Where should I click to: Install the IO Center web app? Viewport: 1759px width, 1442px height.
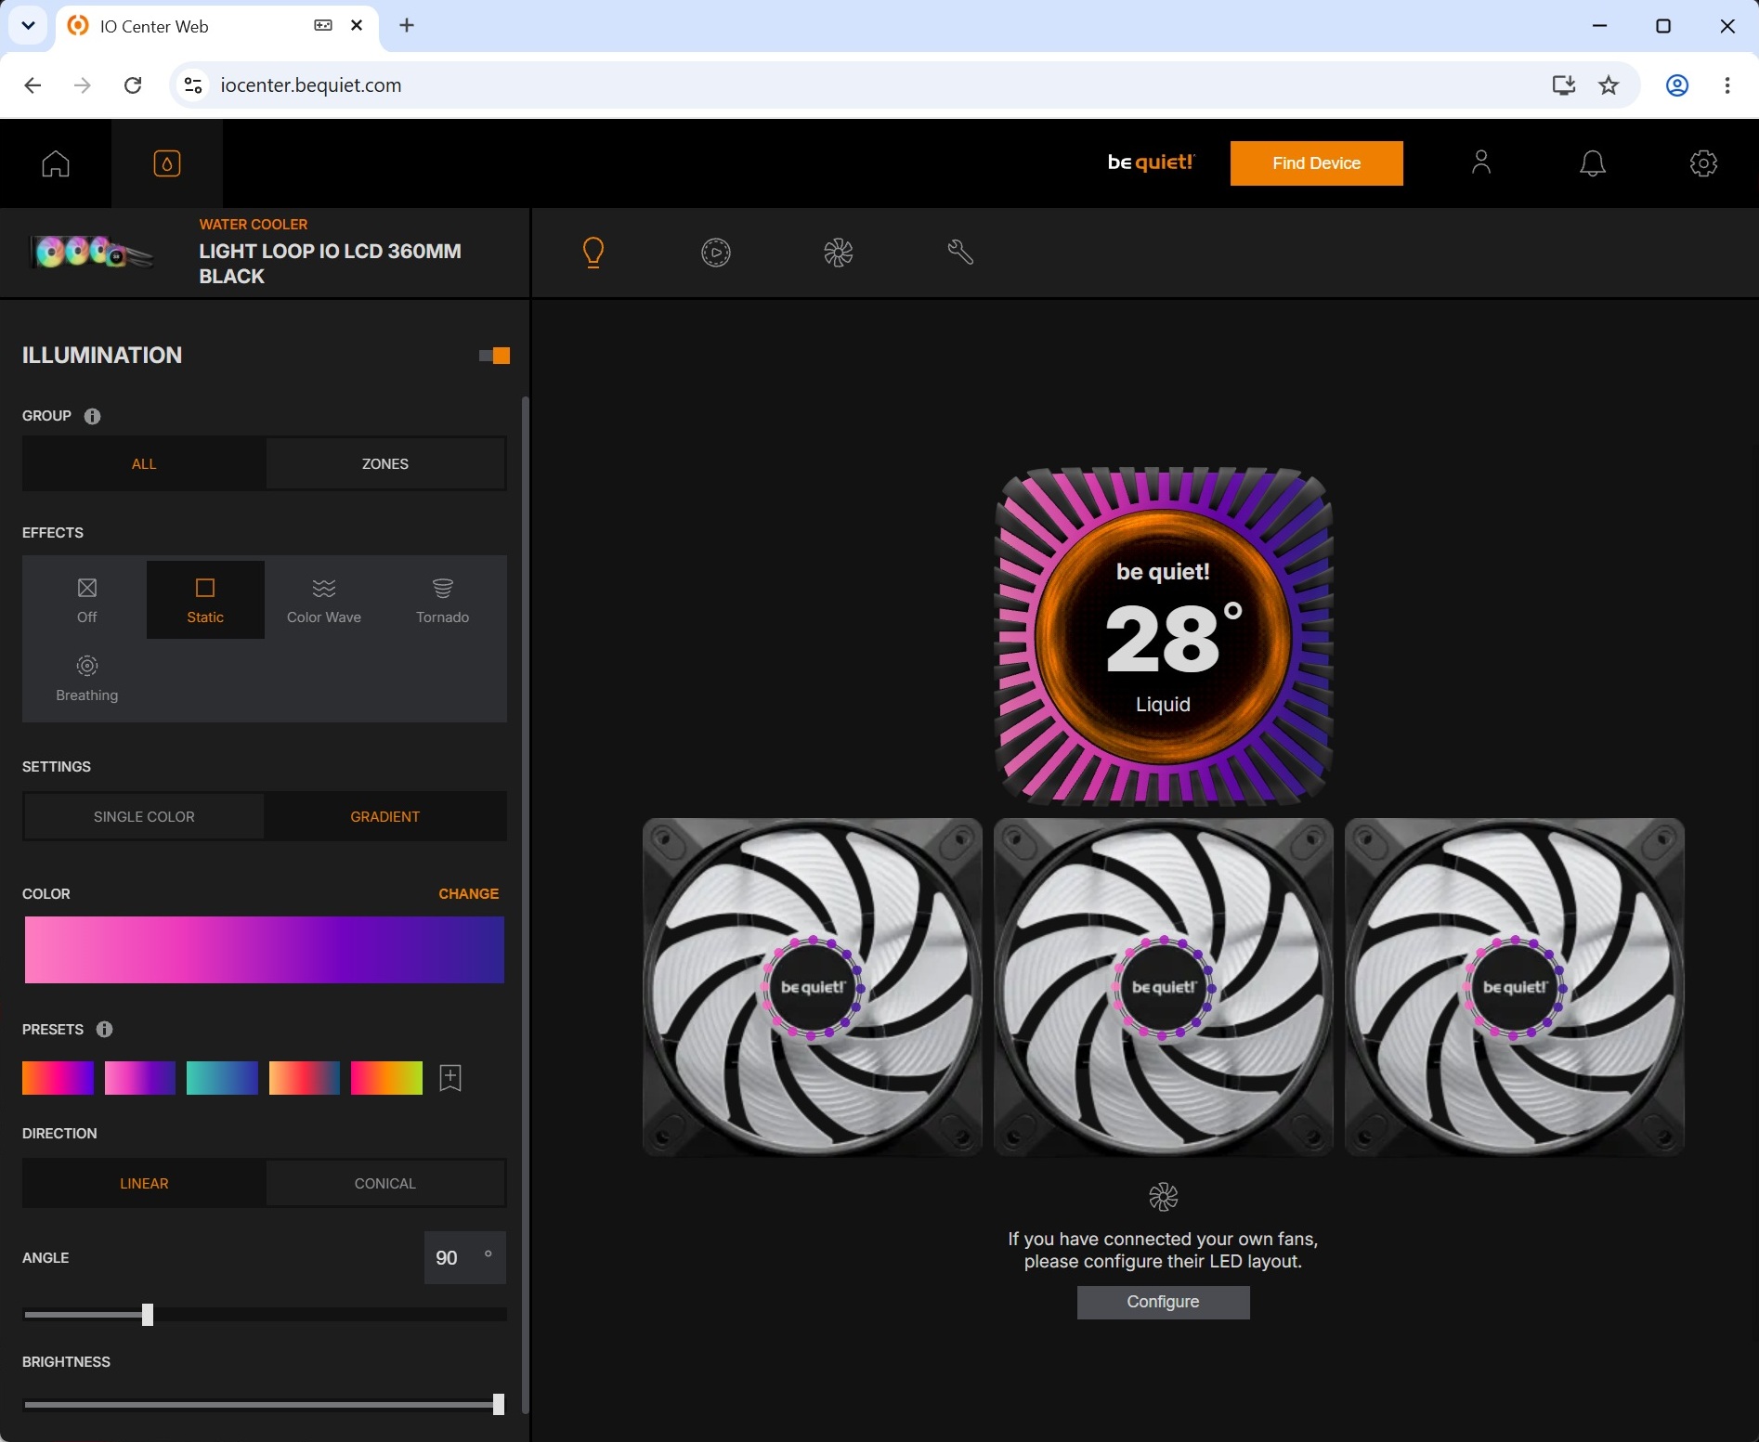click(1564, 85)
